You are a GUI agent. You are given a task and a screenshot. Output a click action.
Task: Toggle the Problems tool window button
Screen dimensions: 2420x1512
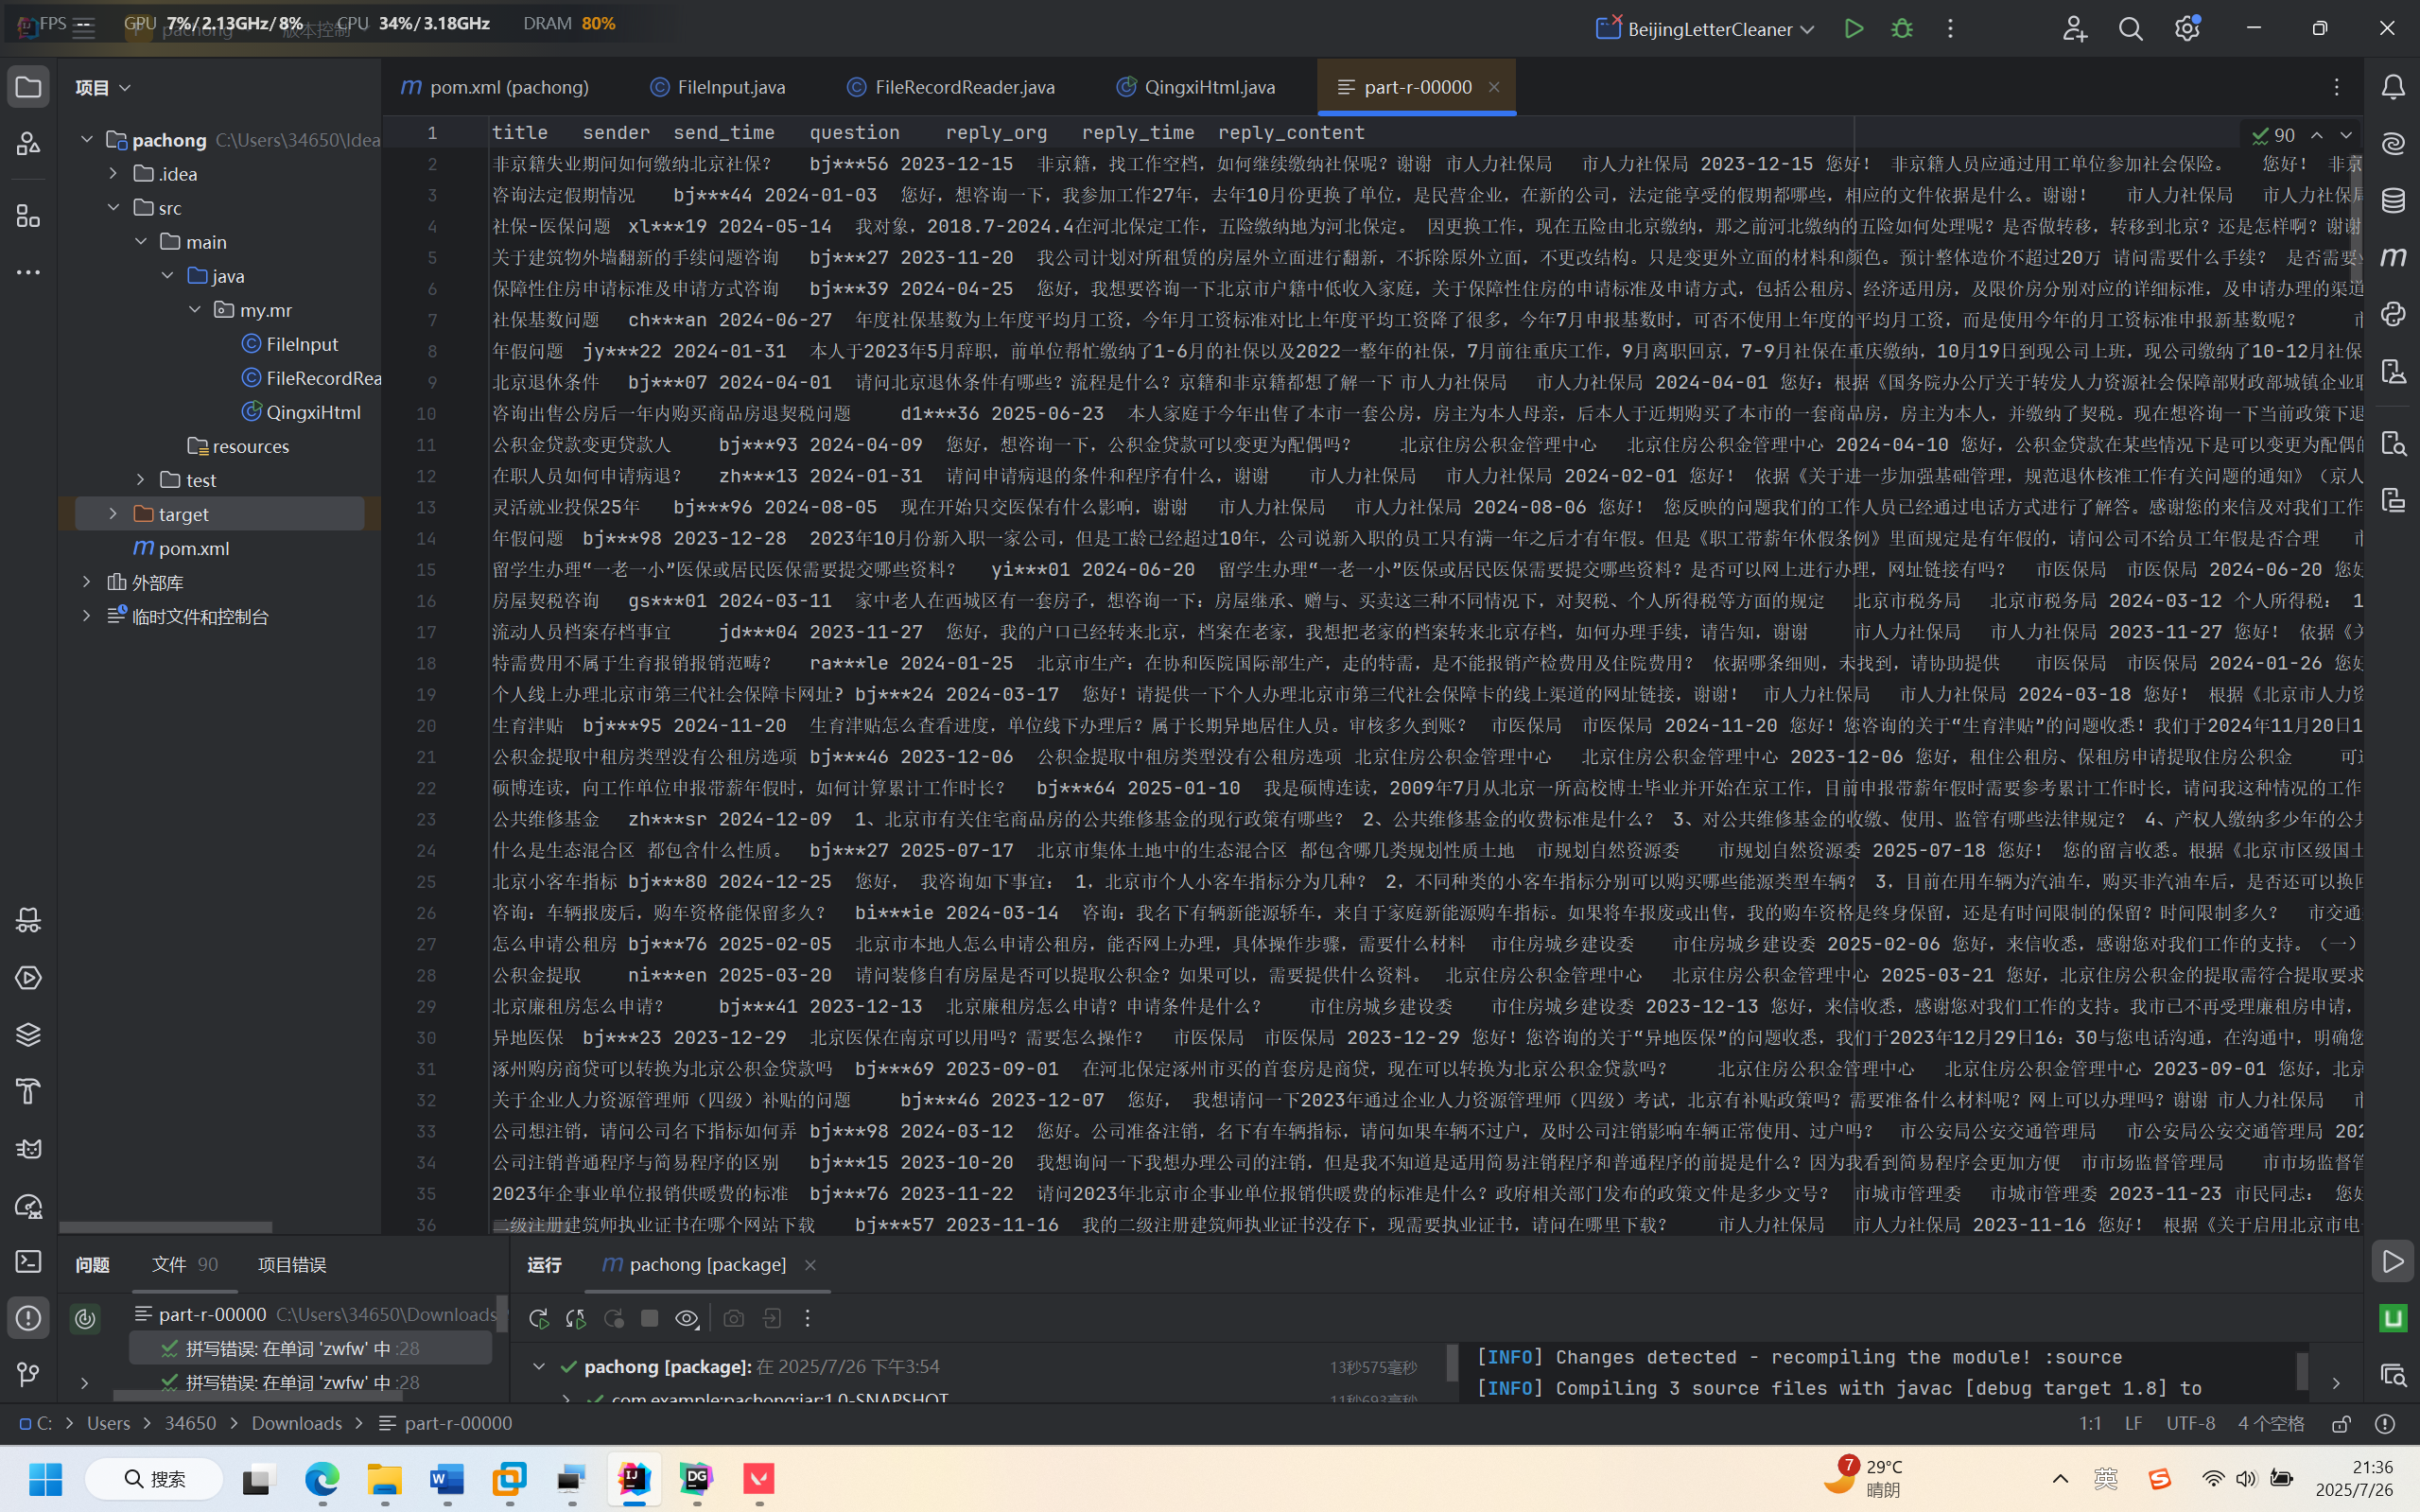[28, 1318]
